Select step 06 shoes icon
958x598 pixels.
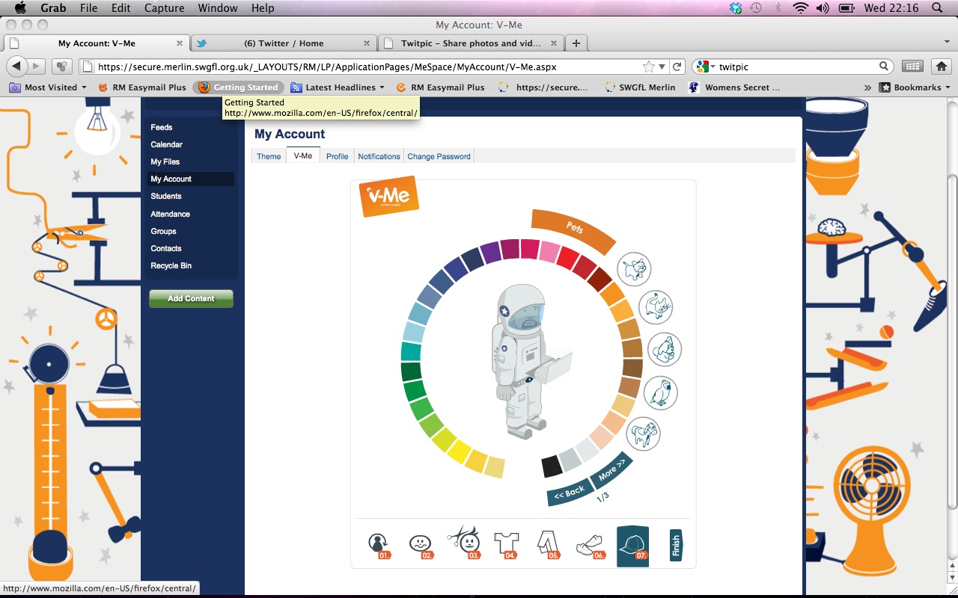pos(590,546)
